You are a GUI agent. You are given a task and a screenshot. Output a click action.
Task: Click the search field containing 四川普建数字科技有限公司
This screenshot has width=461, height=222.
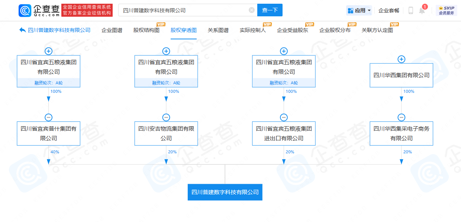pos(188,10)
